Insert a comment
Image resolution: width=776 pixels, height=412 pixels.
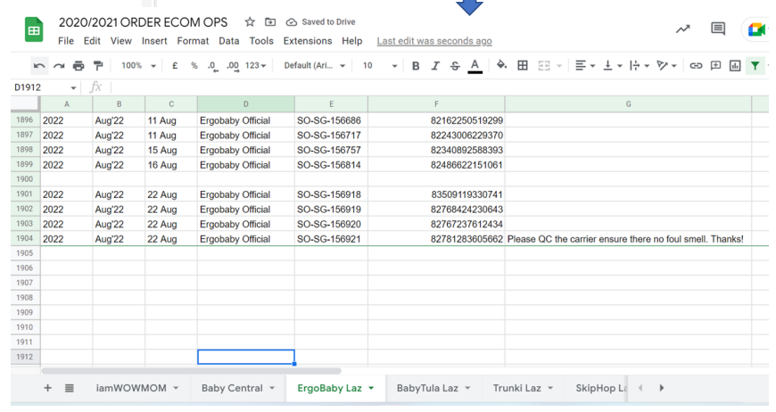pyautogui.click(x=715, y=65)
